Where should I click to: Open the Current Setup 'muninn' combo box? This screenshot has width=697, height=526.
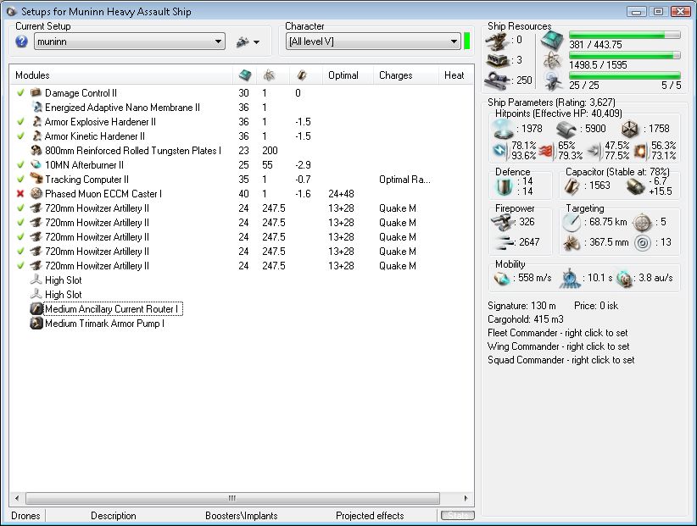[130, 42]
